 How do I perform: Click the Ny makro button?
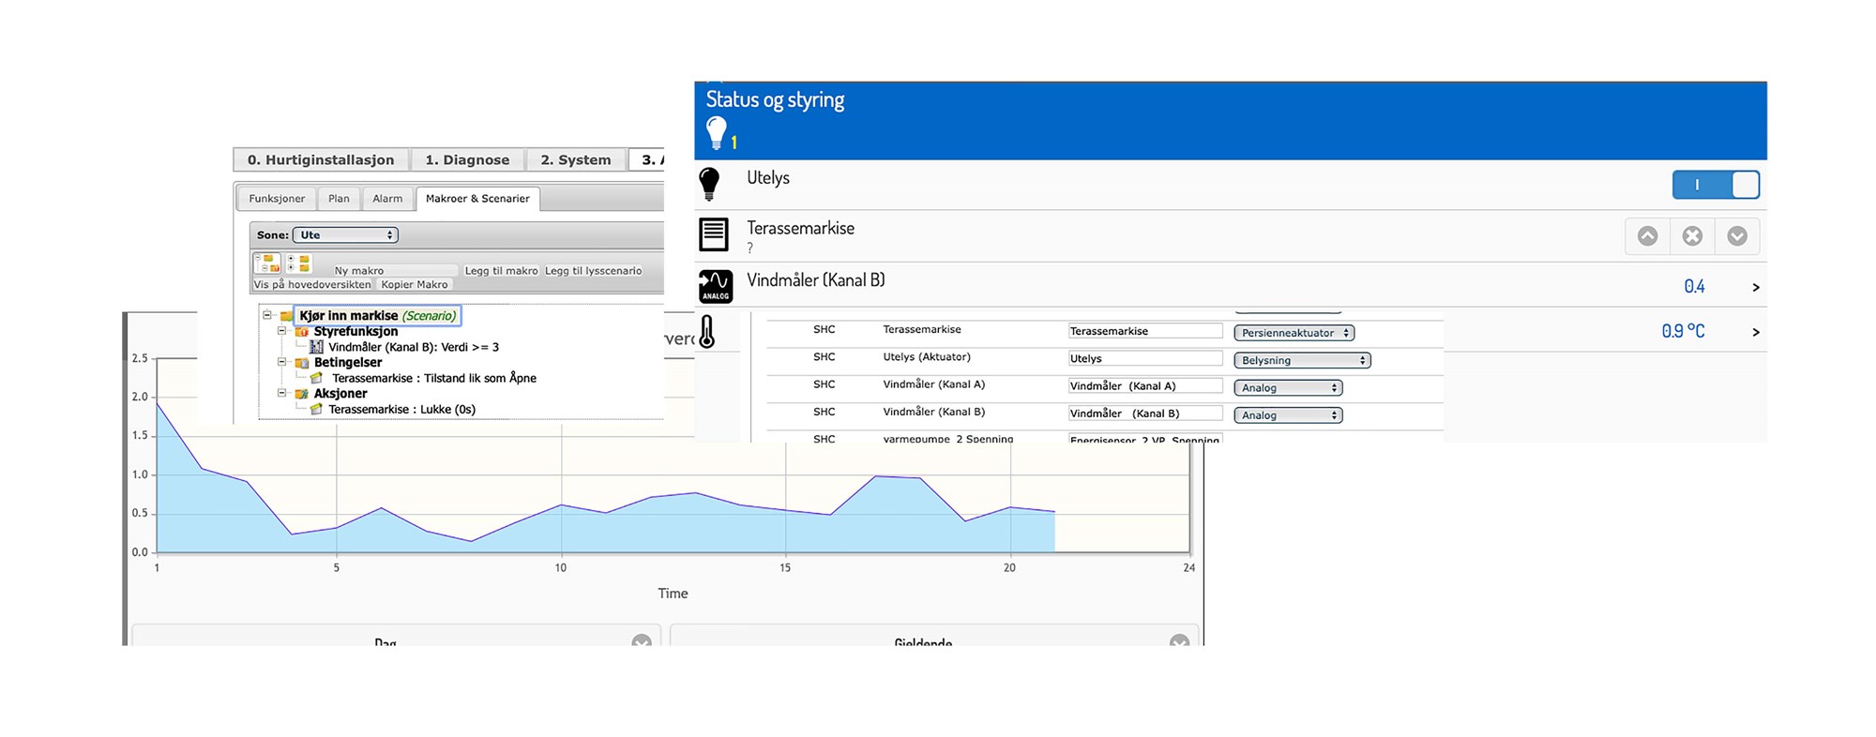point(396,271)
